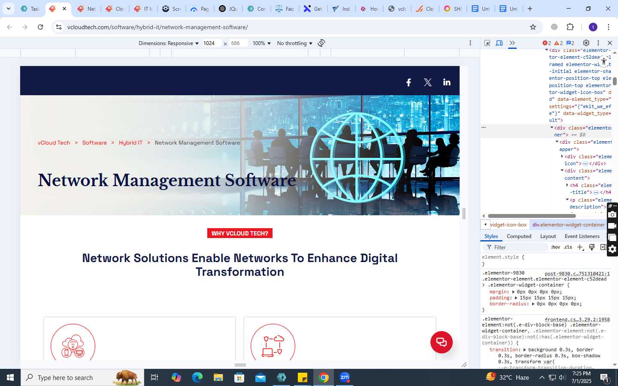This screenshot has width=618, height=386.
Task: Reload the page with the refresh button
Action: click(x=40, y=27)
